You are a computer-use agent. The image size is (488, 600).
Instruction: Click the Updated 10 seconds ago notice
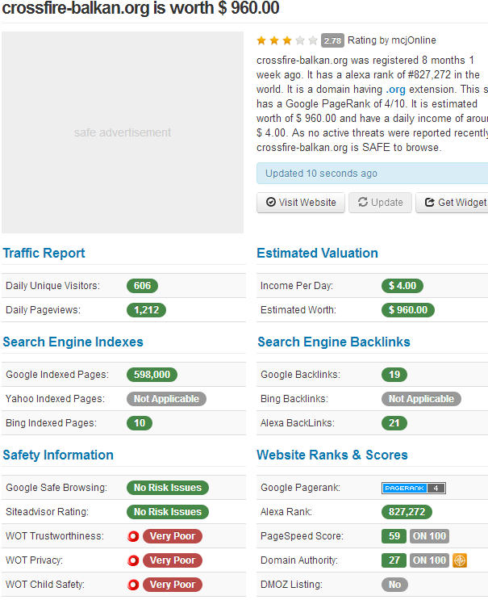click(x=372, y=174)
